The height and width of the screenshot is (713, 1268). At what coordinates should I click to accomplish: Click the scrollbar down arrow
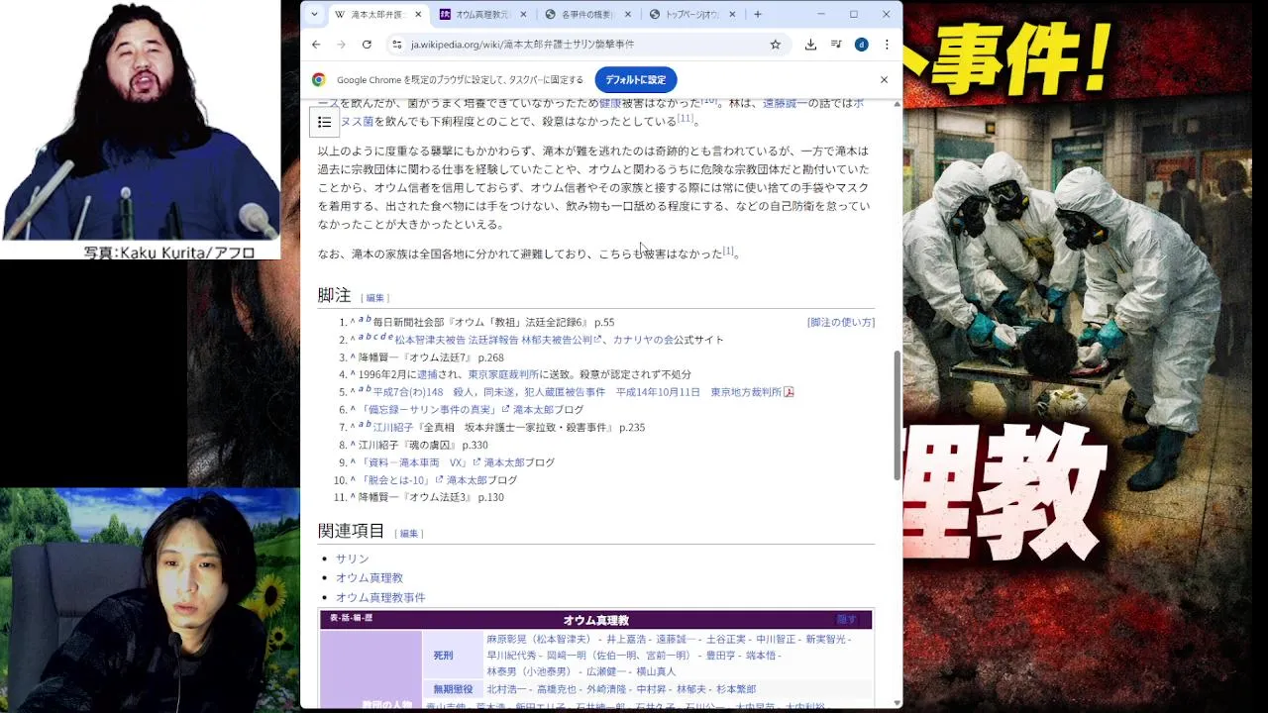[898, 702]
